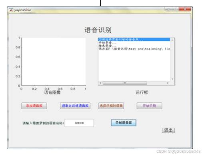Click the 录制语音库 button

click(124, 123)
